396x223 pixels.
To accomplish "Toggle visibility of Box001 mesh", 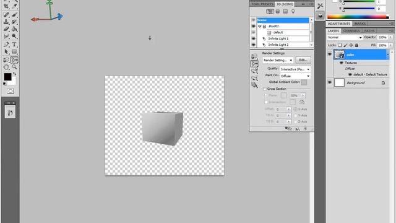I will pos(253,26).
